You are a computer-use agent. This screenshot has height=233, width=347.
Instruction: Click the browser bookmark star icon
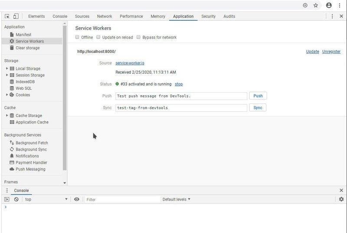point(316,5)
